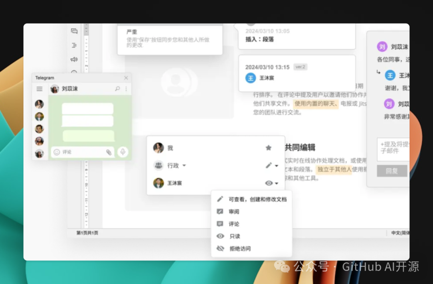This screenshot has height=284, width=433.
Task: Focus the Telegram 评论 message field
Action: [83, 152]
